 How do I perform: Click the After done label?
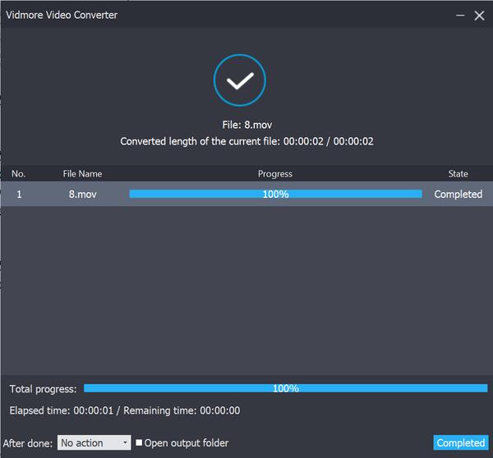[28, 443]
